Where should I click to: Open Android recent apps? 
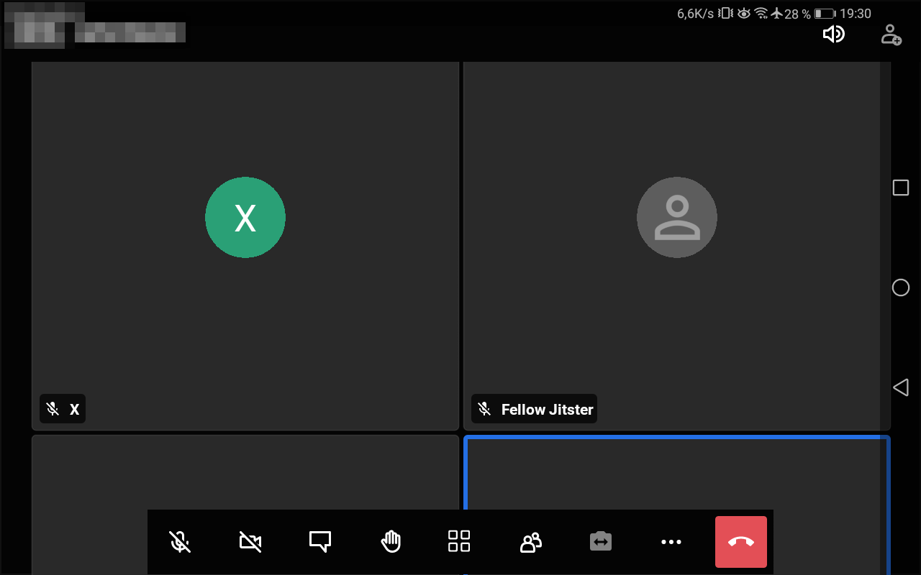click(901, 187)
